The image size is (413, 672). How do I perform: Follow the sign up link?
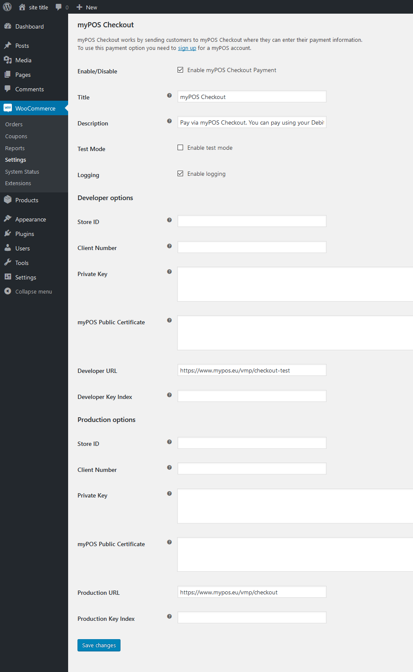[x=187, y=48]
